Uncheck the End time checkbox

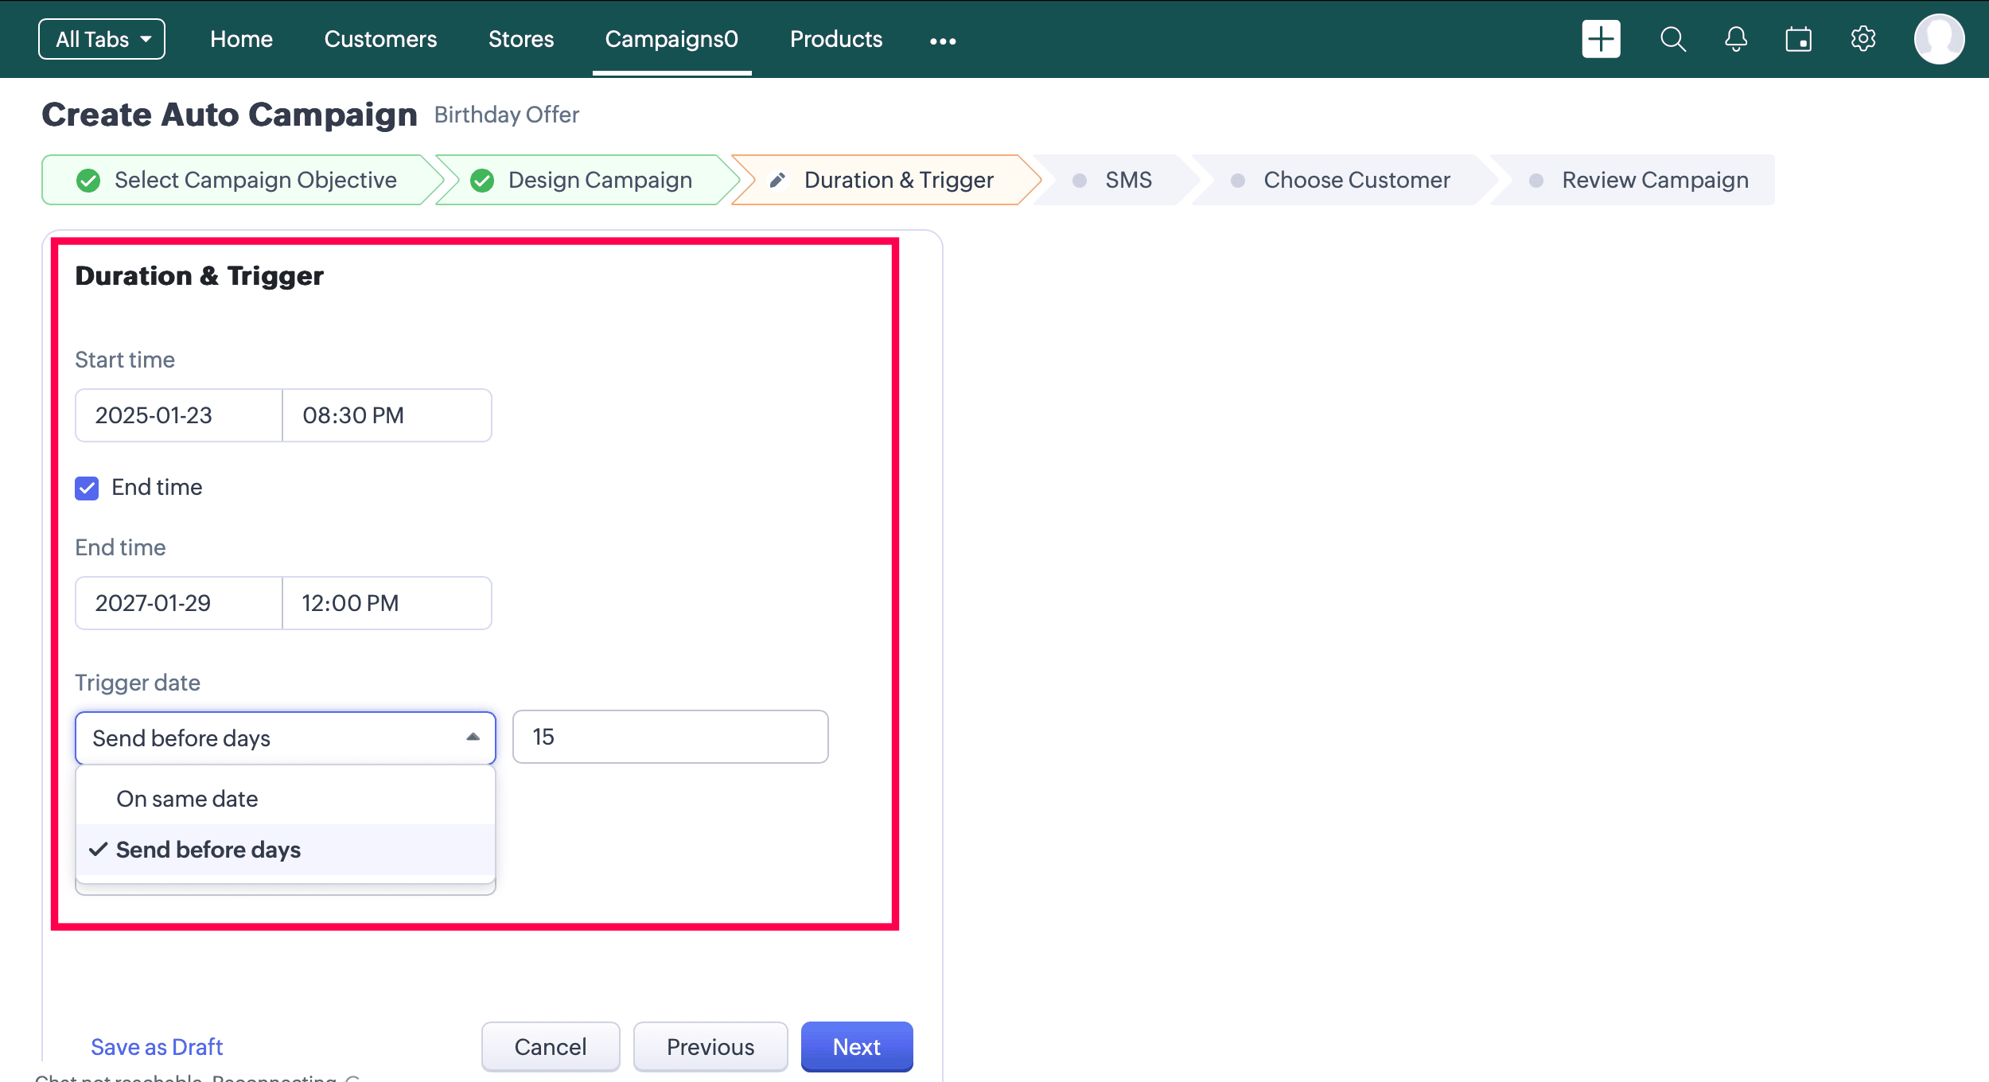coord(87,488)
